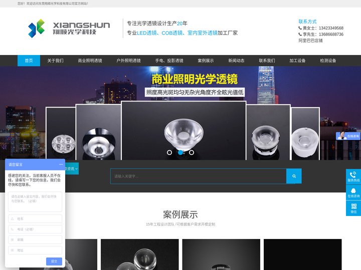Image resolution: width=361 pixels, height=270 pixels.
Task: Open the third case showcase thumbnail
Action: [221, 254]
